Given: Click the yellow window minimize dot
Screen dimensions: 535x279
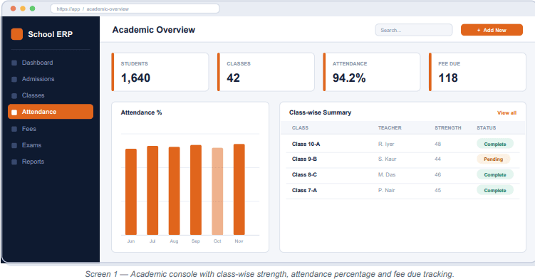Looking at the screenshot, I should coord(23,9).
